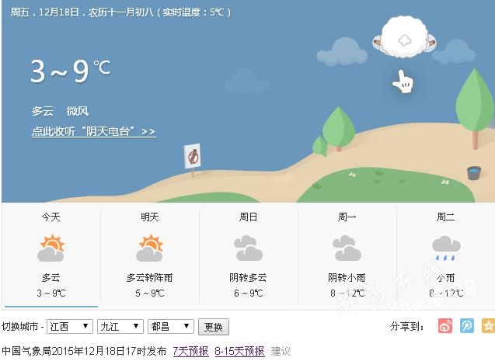Click today's partly cloudy weather icon

pos(51,248)
